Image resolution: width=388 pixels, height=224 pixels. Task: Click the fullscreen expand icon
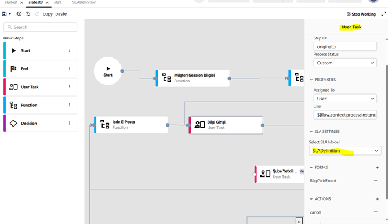point(383,14)
